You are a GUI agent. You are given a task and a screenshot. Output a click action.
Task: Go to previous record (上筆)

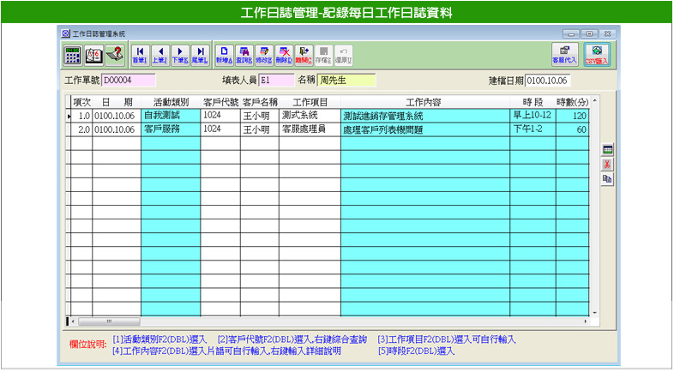click(159, 55)
